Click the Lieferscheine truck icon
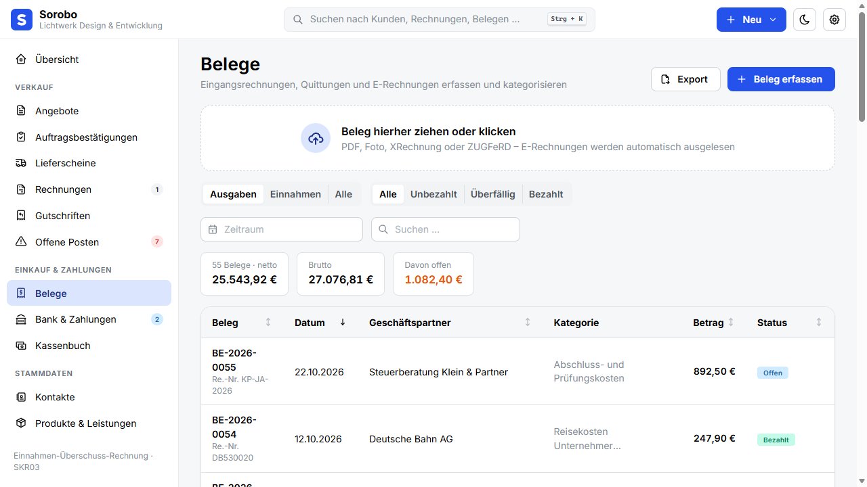The image size is (867, 487). click(x=22, y=163)
